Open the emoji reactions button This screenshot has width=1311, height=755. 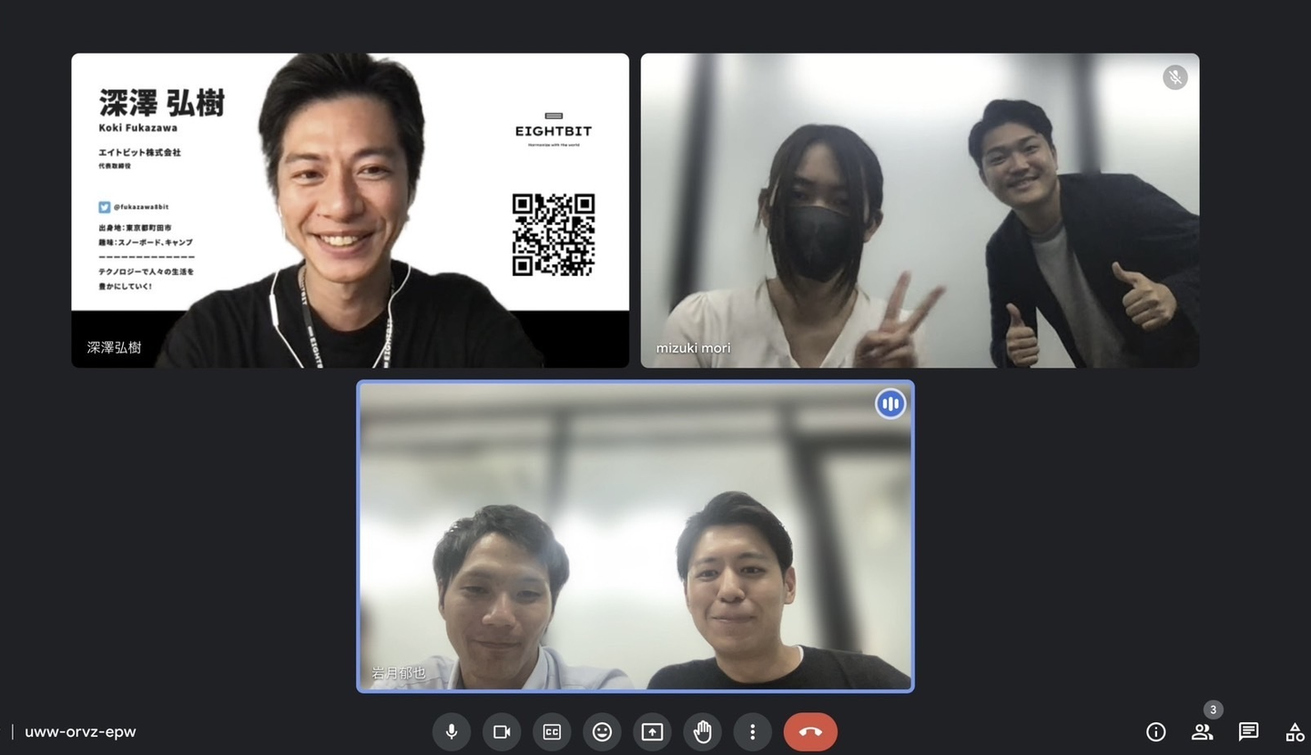tap(602, 731)
